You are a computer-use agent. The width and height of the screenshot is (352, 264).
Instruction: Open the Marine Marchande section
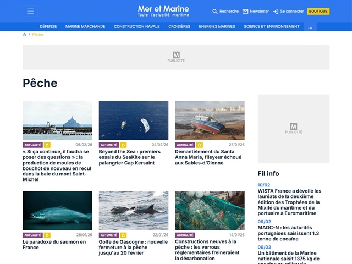[x=85, y=26]
